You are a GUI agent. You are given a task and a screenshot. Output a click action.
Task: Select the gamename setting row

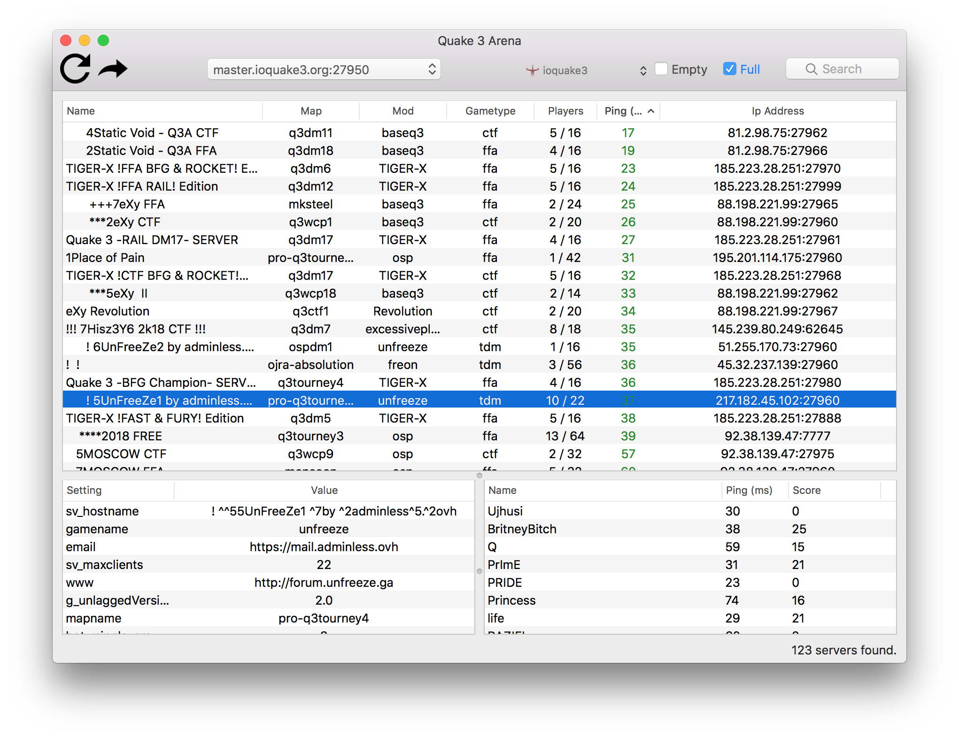point(269,529)
